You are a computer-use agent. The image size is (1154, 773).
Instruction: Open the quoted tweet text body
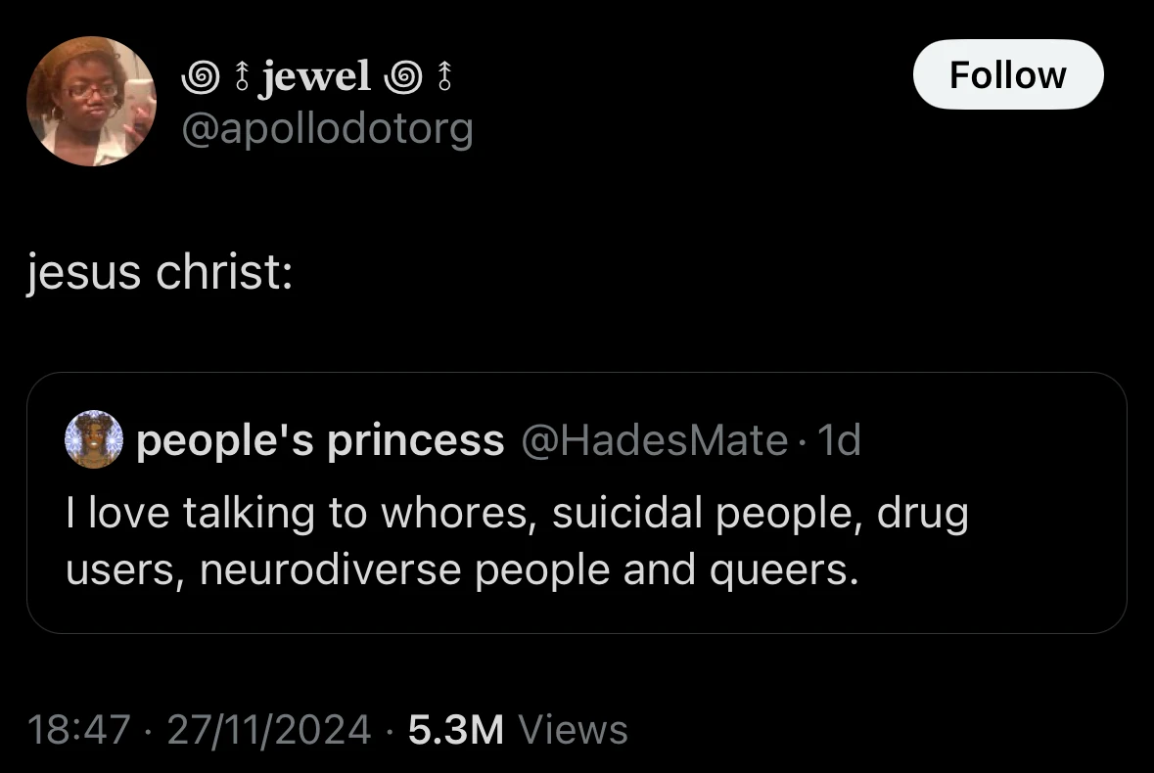click(x=517, y=540)
